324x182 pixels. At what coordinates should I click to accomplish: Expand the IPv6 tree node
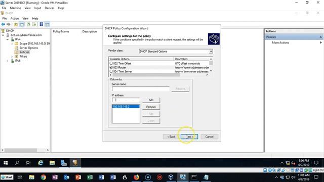pos(8,61)
